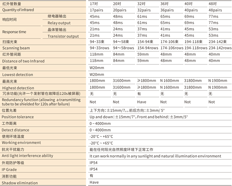Select the '234-142rows' cell
This screenshot has height=186, width=232.
click(x=220, y=48)
